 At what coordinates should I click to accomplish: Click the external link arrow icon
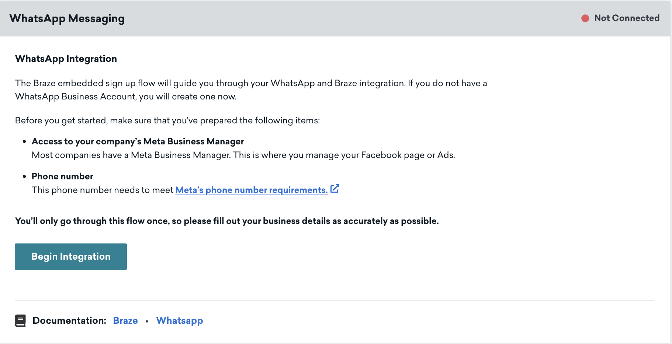tap(335, 189)
